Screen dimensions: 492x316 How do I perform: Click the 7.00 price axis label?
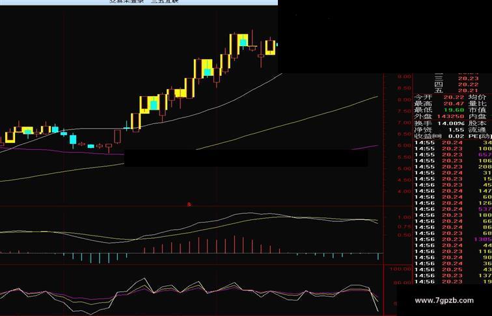405,123
